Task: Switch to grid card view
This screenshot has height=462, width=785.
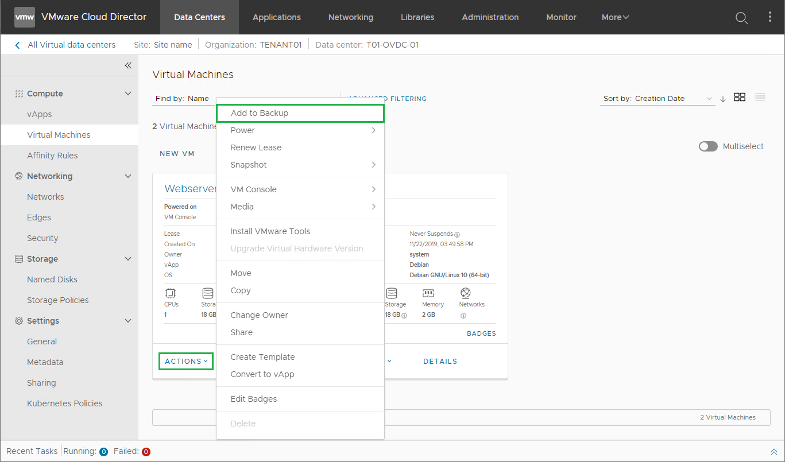Action: click(740, 98)
